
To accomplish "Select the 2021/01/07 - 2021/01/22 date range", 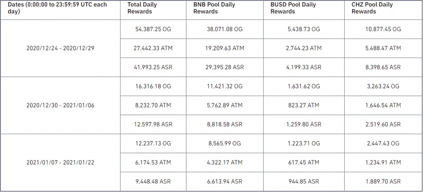I will pos(60,163).
